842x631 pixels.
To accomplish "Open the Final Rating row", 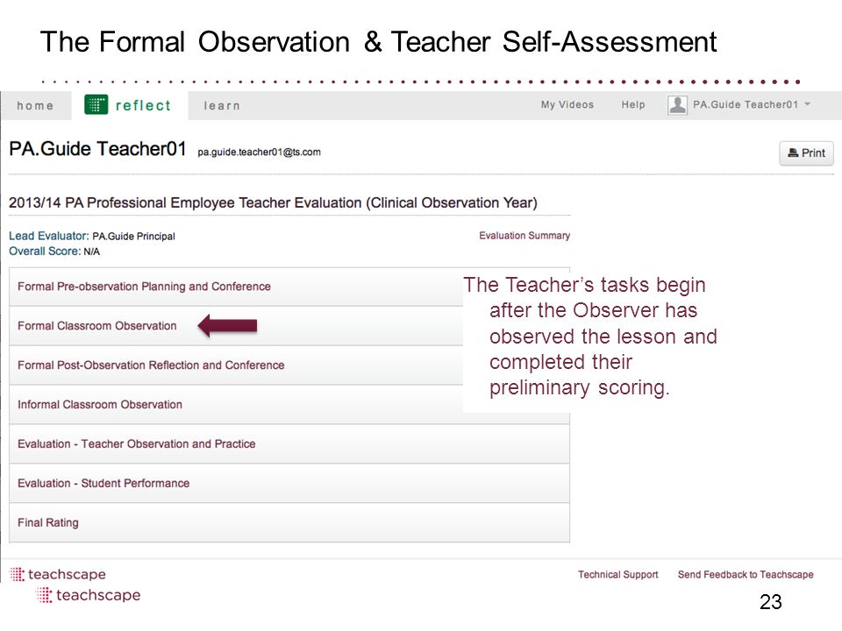I will click(x=289, y=522).
